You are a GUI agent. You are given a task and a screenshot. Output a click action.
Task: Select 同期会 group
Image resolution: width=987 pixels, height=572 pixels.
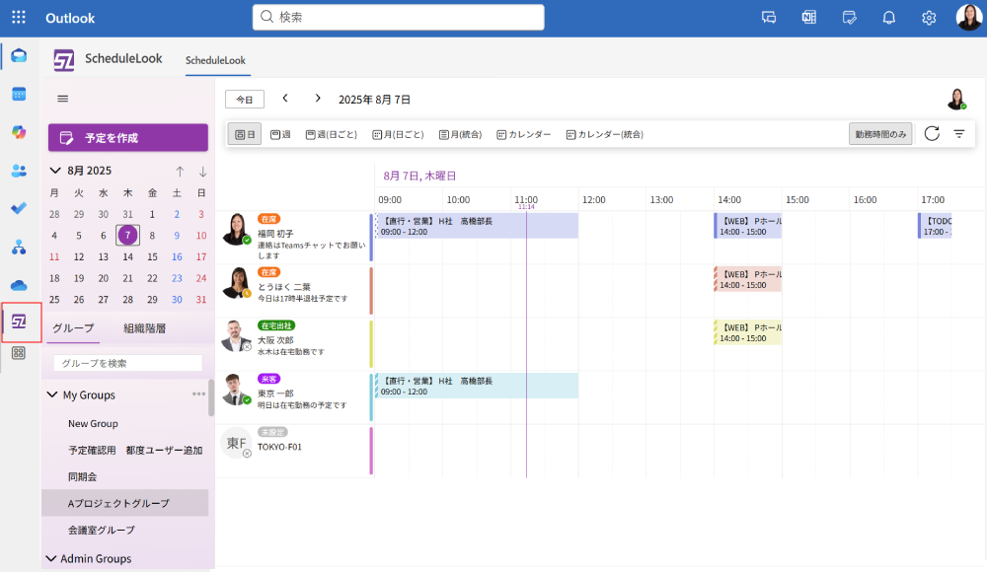point(83,476)
